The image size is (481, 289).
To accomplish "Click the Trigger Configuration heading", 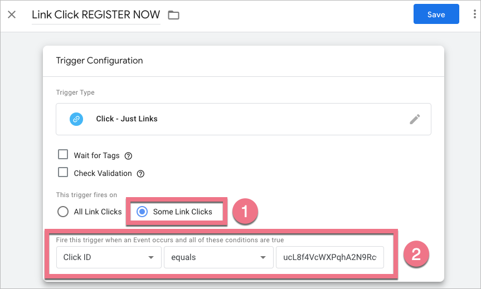I will click(99, 61).
